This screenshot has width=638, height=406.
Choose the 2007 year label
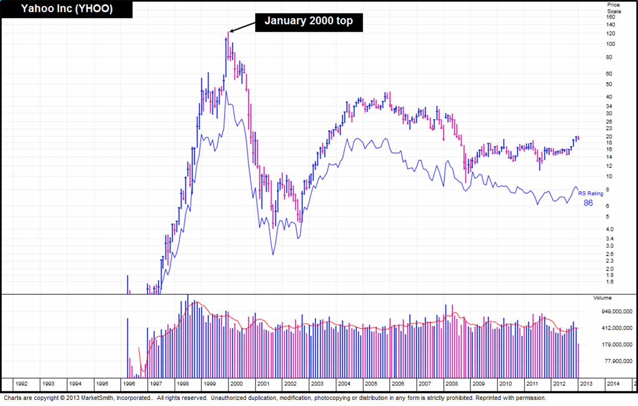(x=425, y=383)
